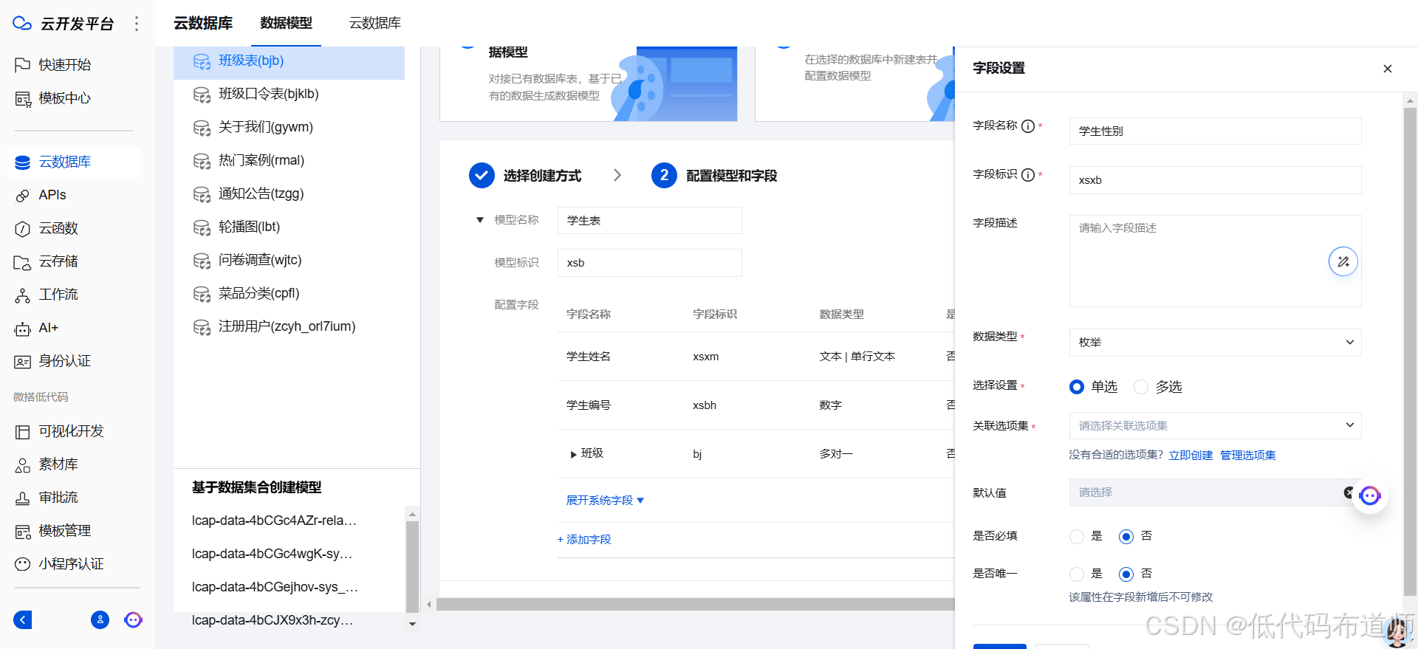This screenshot has width=1418, height=649.
Task: Set 是否唯一 to 否
Action: click(1126, 574)
